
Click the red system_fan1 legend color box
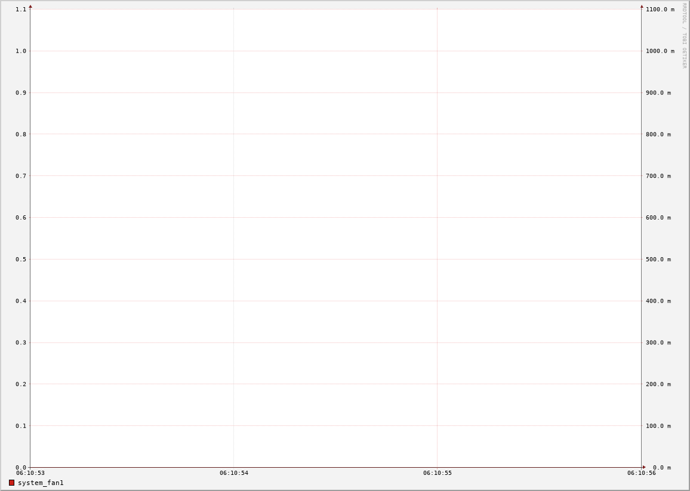click(11, 483)
